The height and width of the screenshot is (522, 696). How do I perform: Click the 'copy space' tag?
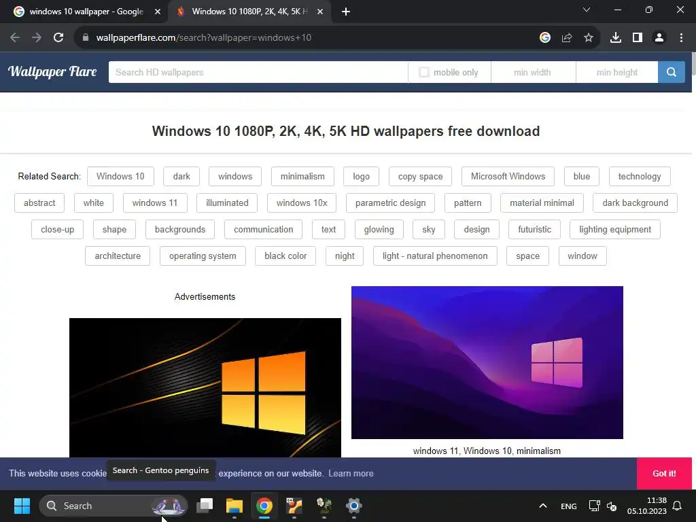420,176
